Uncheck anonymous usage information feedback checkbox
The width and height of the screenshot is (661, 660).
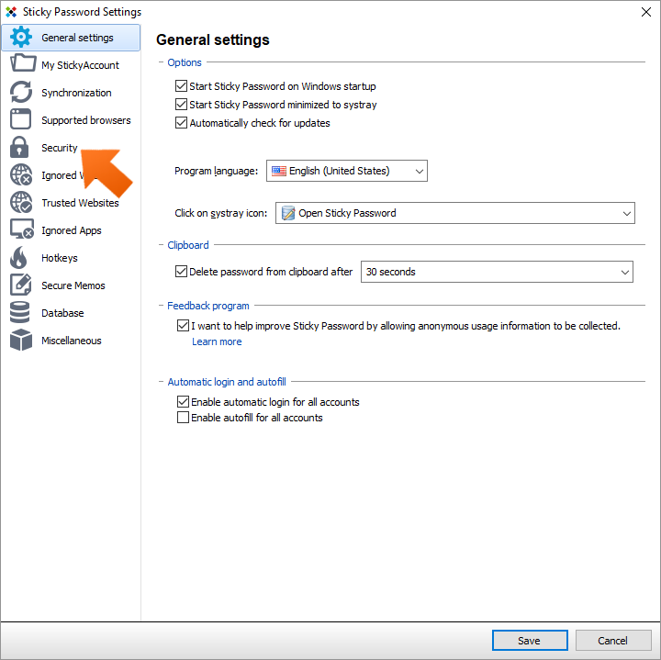(183, 325)
